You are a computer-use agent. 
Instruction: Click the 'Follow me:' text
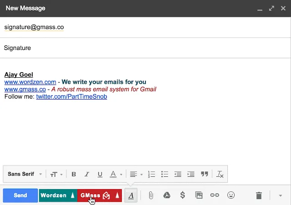point(20,97)
